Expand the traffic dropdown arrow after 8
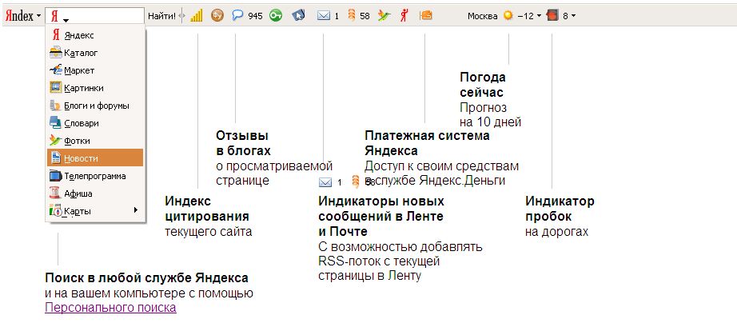The image size is (737, 327). pyautogui.click(x=573, y=17)
